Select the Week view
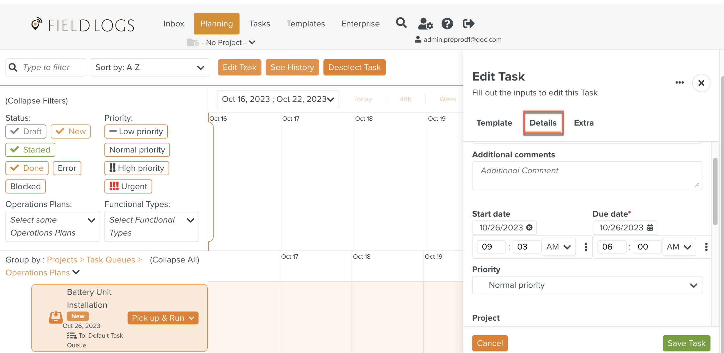This screenshot has height=353, width=724. (447, 99)
